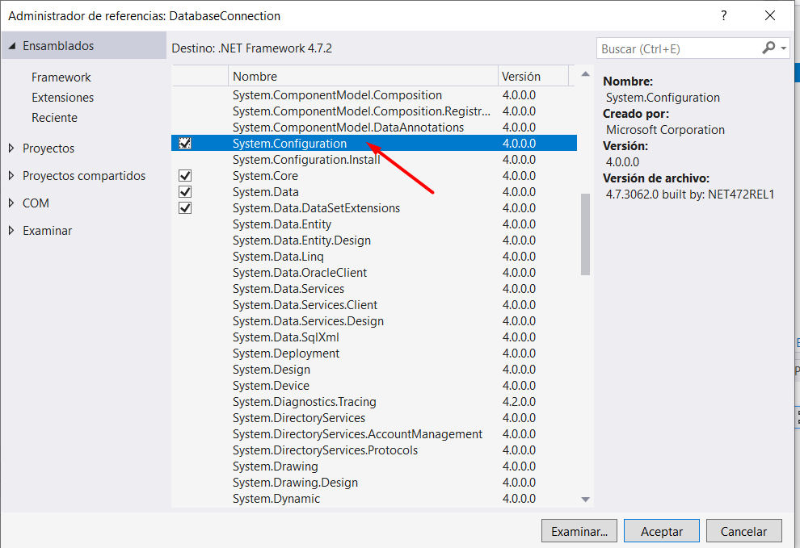Select the Reciente category
The width and height of the screenshot is (800, 548).
pos(54,118)
